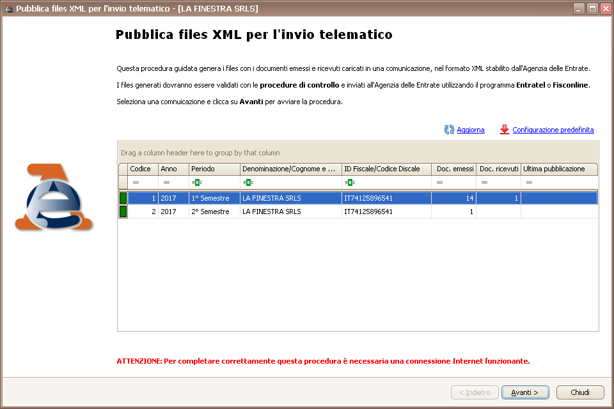The height and width of the screenshot is (409, 614).
Task: Click the red download icon for Configurazione predefinita
Action: pyautogui.click(x=505, y=130)
